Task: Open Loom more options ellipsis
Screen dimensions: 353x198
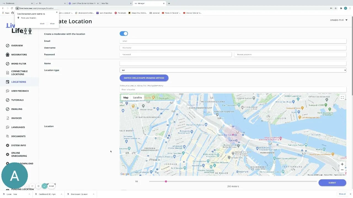Action: (27, 186)
